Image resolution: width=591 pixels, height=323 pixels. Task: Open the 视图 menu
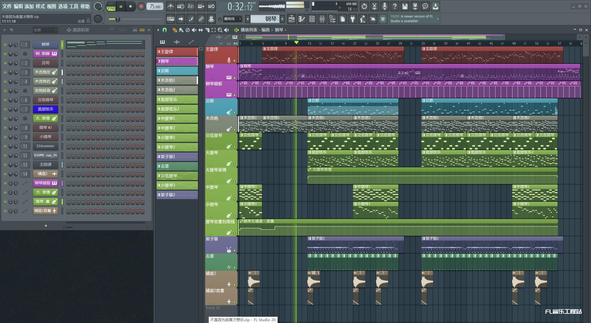[51, 6]
